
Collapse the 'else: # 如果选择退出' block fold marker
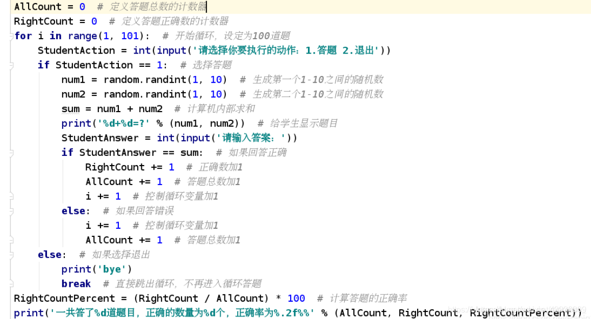[x=11, y=255]
